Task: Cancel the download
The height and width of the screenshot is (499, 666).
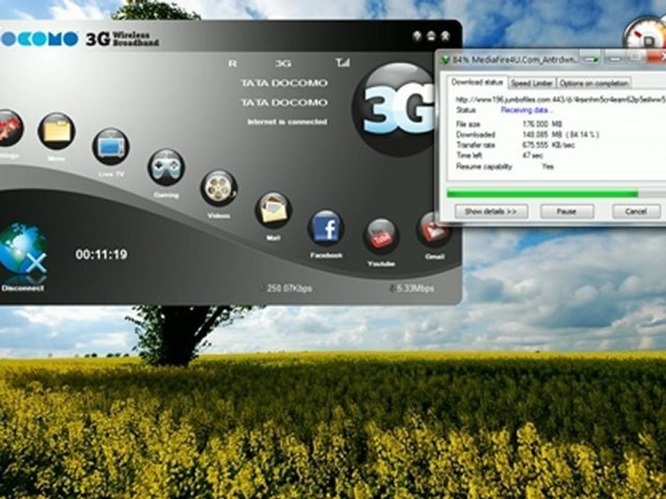Action: 636,211
